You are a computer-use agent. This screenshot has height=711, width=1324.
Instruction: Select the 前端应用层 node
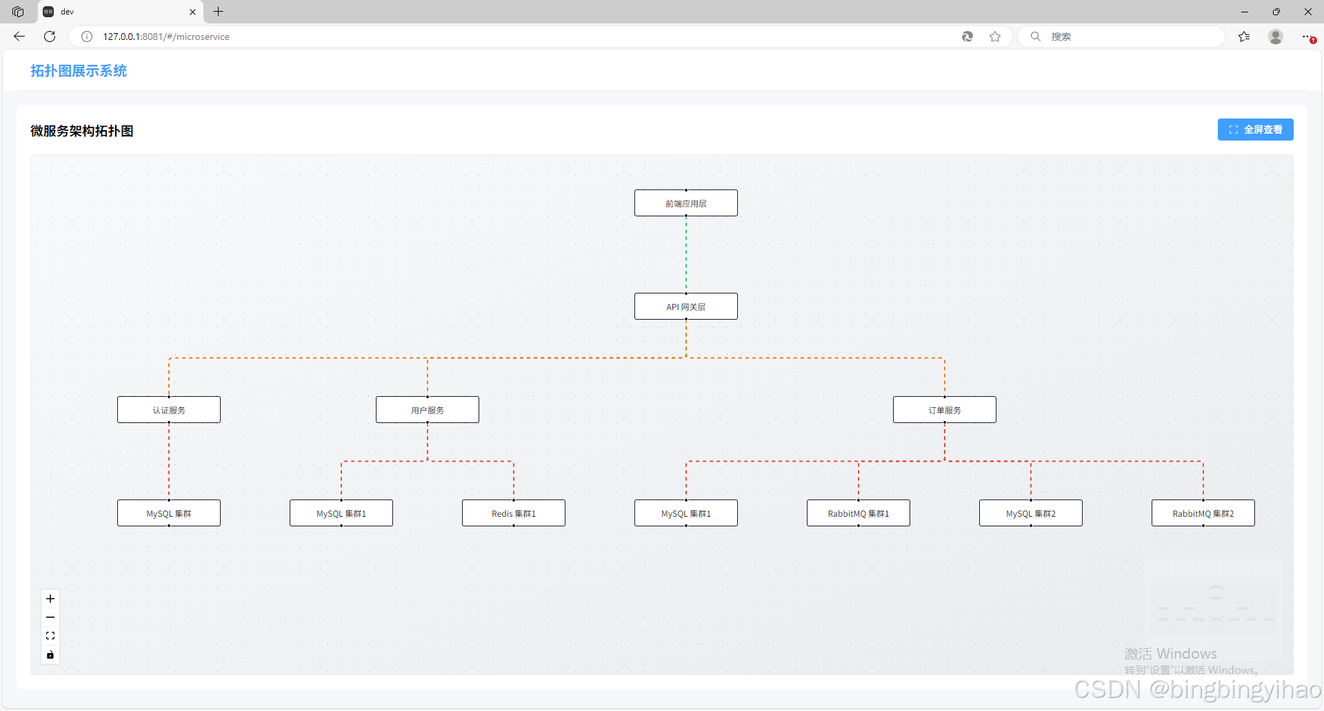click(x=686, y=203)
